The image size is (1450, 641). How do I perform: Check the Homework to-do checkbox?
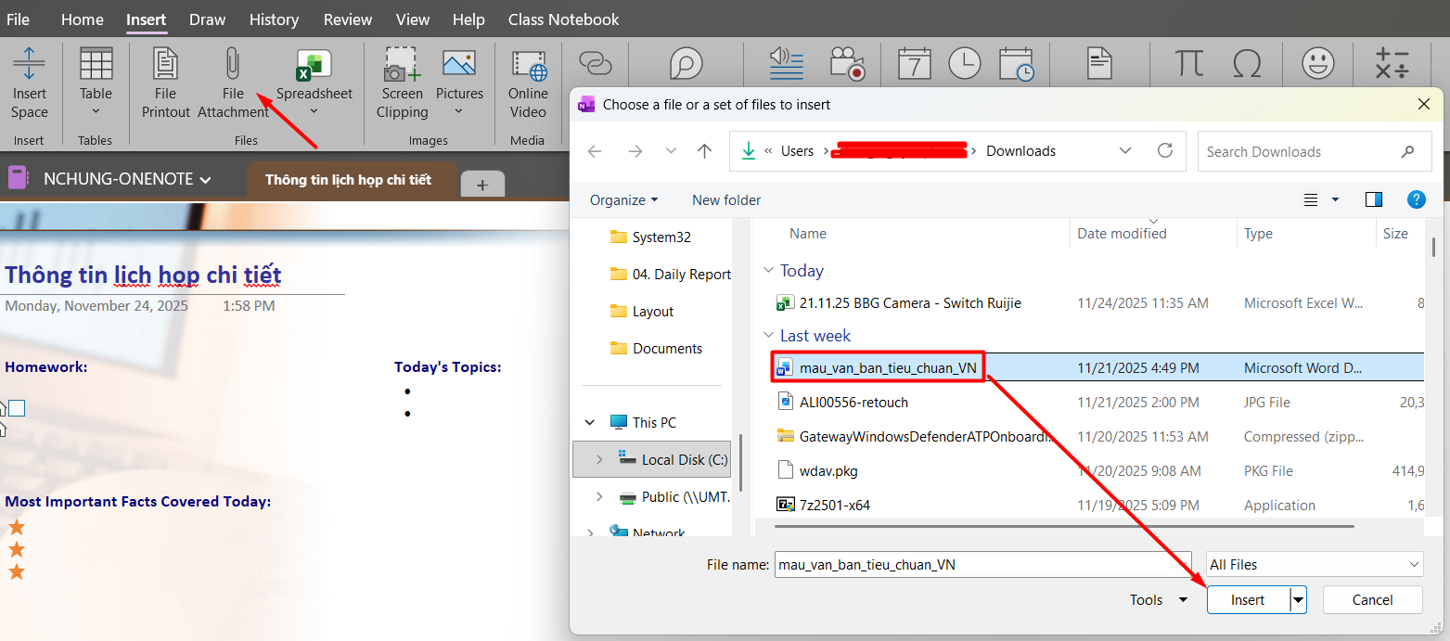(x=17, y=408)
